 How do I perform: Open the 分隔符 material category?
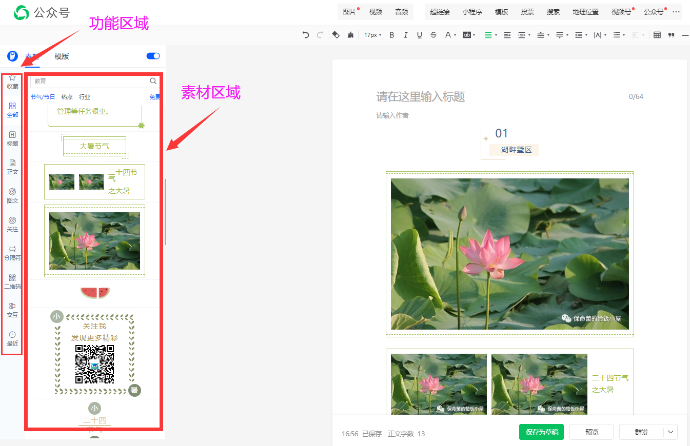(x=12, y=253)
